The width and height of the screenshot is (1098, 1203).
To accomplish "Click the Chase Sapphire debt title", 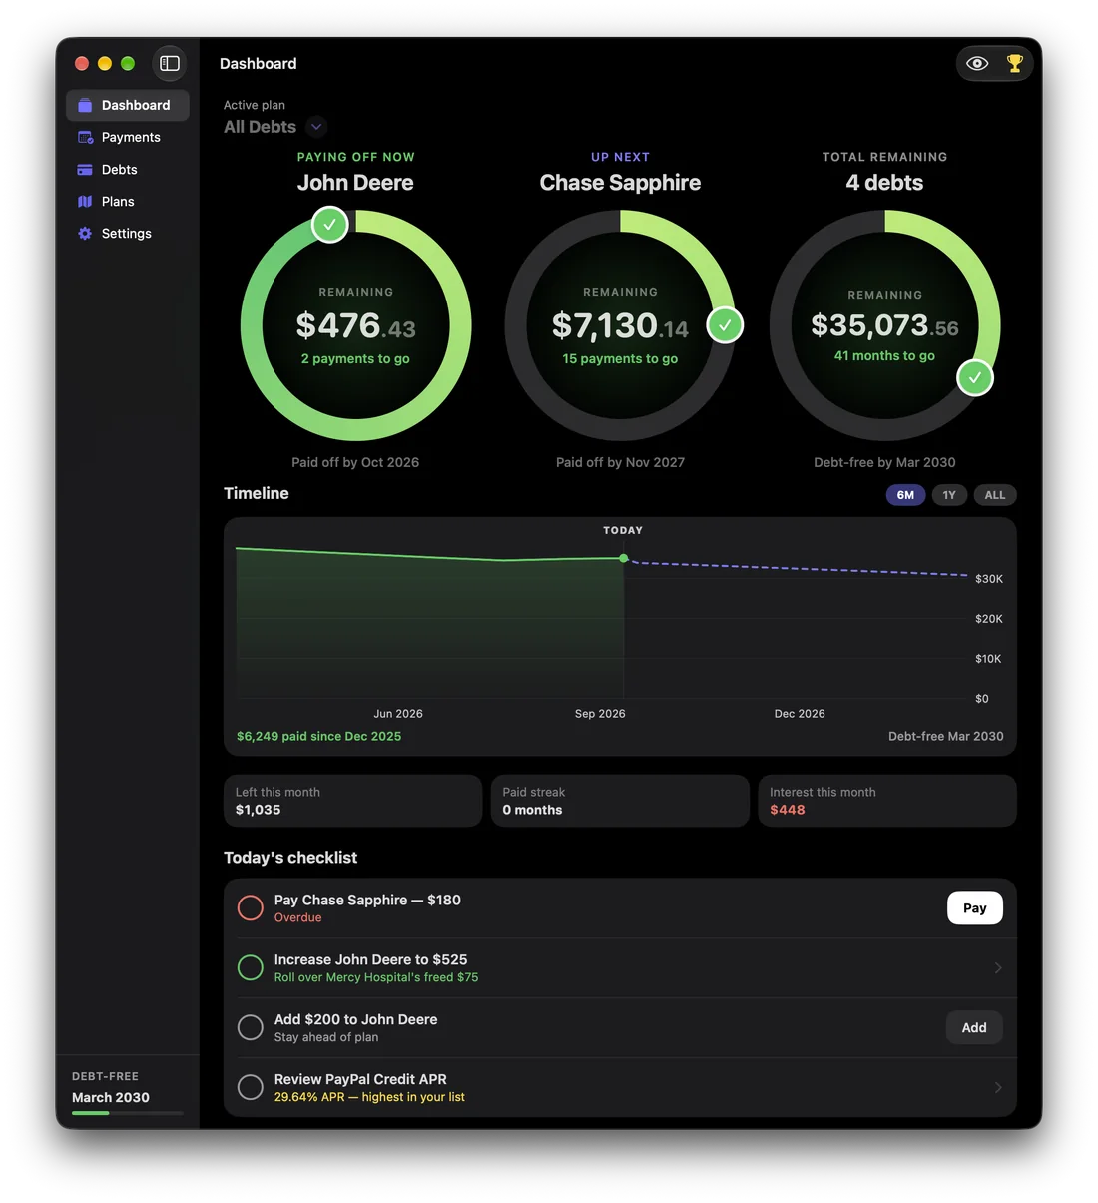I will [x=620, y=183].
